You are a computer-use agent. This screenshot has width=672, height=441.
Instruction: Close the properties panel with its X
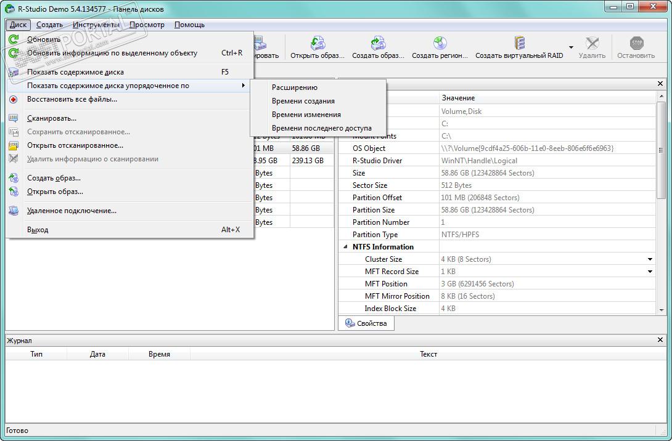coord(660,84)
